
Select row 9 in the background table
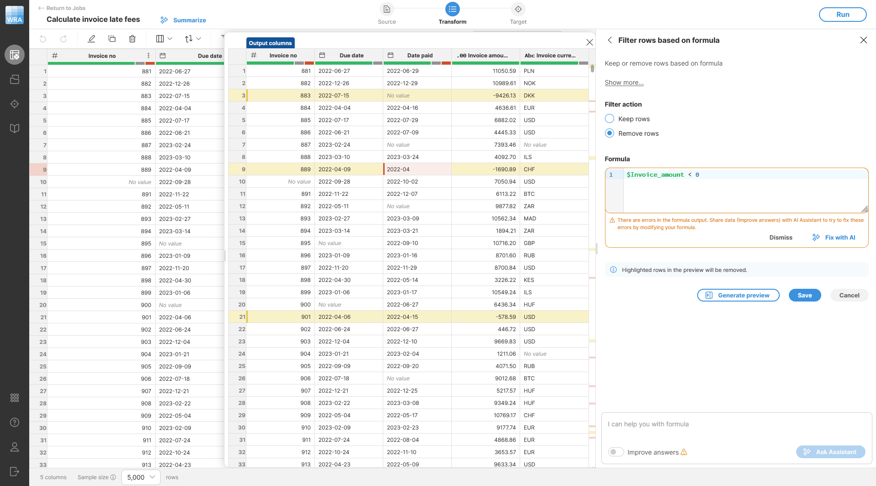39,170
